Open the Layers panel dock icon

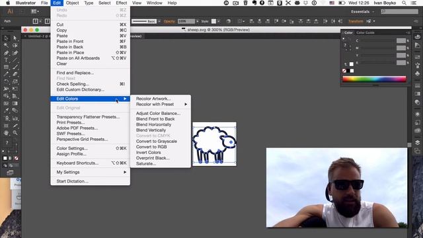tap(417, 143)
